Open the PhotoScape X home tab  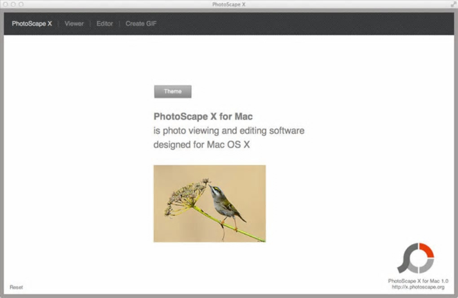point(31,24)
